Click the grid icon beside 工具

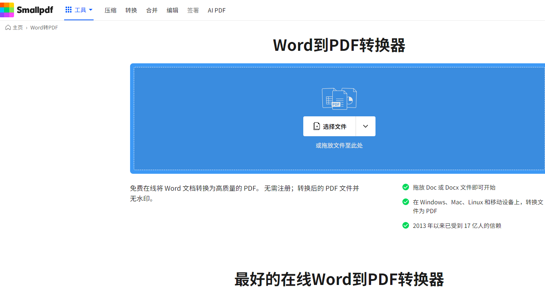(69, 10)
